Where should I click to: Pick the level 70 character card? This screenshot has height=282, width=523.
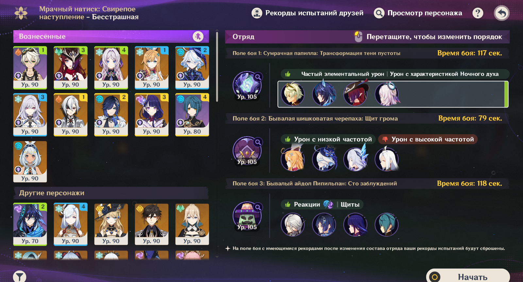pos(30,224)
